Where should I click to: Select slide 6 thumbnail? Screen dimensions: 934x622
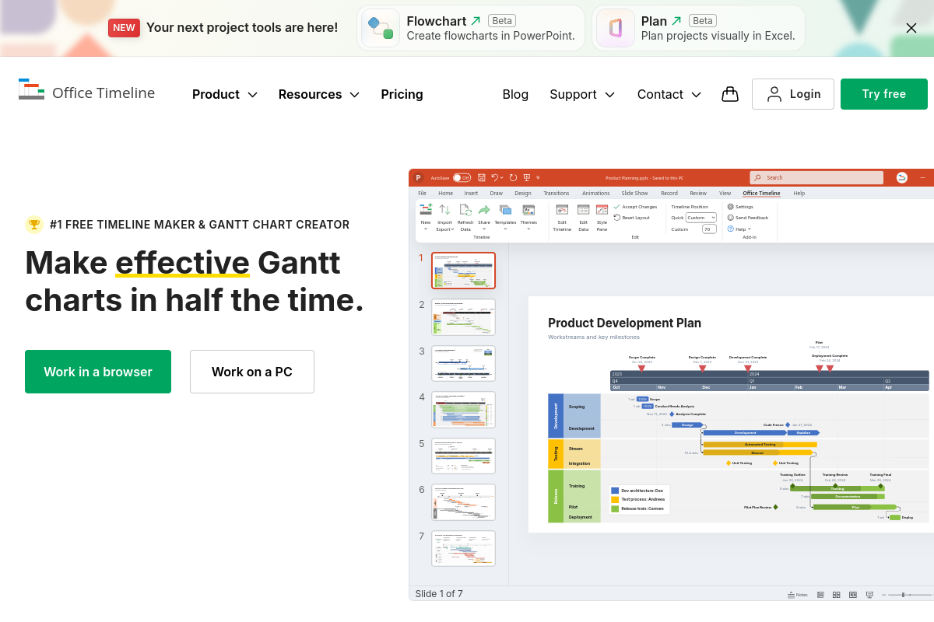(x=463, y=502)
